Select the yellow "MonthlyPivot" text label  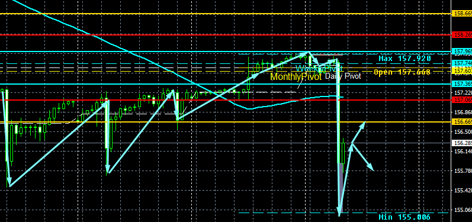(x=296, y=77)
